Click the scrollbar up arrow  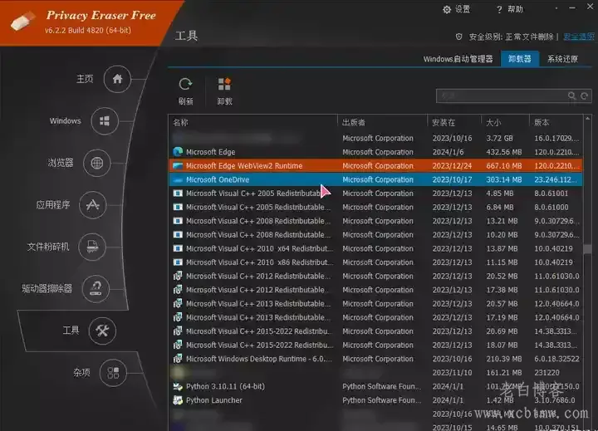pyautogui.click(x=588, y=119)
